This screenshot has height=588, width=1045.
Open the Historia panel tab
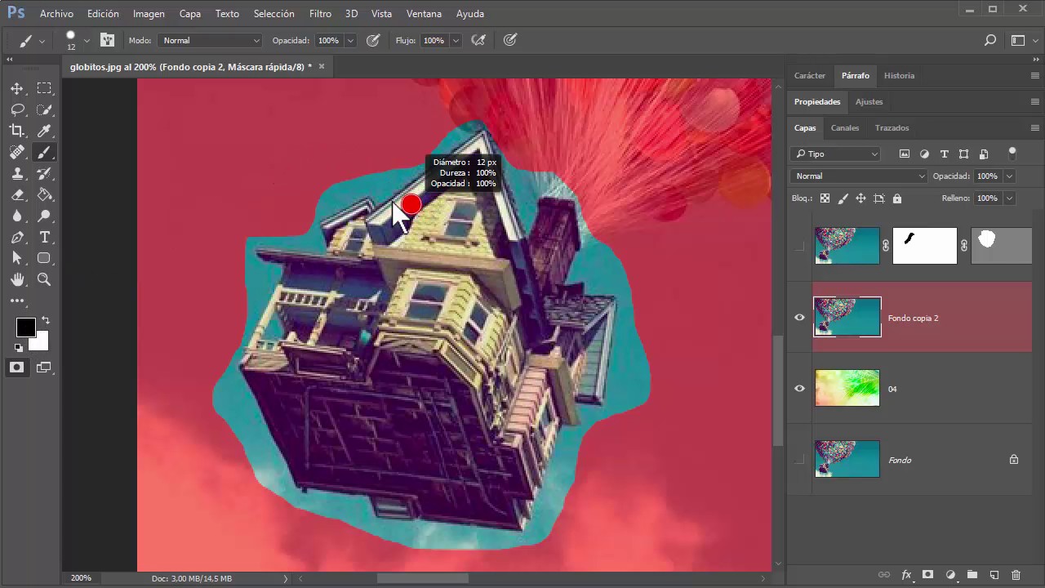(899, 76)
